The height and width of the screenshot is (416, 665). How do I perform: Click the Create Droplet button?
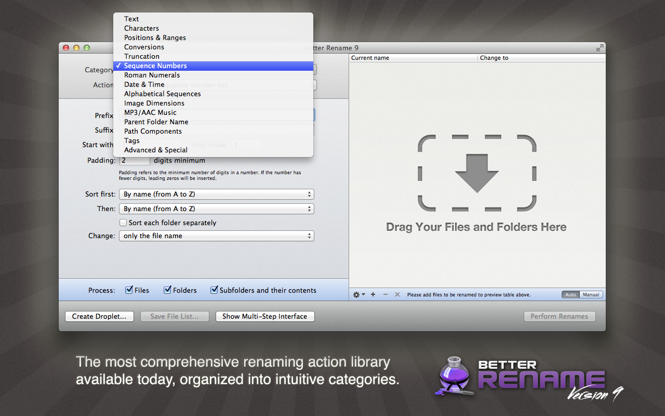(99, 316)
